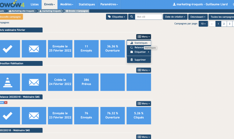The image size is (234, 139).
Task: Open the Décroissant order dropdown
Action: [x=198, y=17]
